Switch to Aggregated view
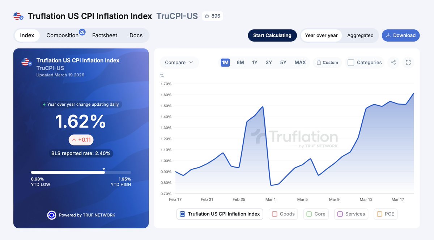Viewport: 434px width, 240px height. (x=360, y=35)
